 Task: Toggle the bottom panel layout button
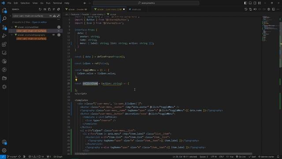(x=250, y=3)
